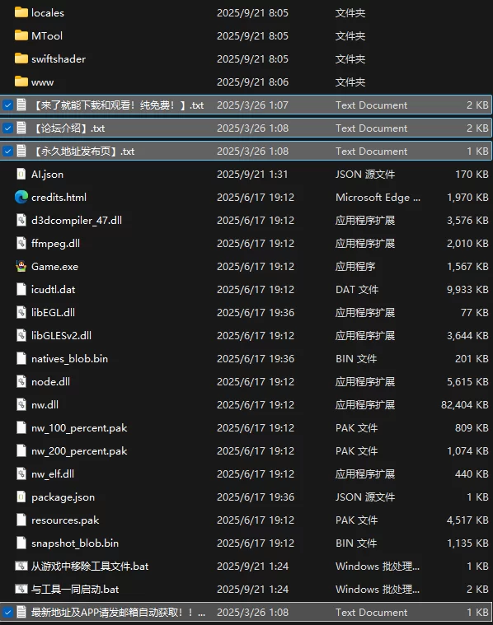Select the MTool folder name

pyautogui.click(x=47, y=36)
